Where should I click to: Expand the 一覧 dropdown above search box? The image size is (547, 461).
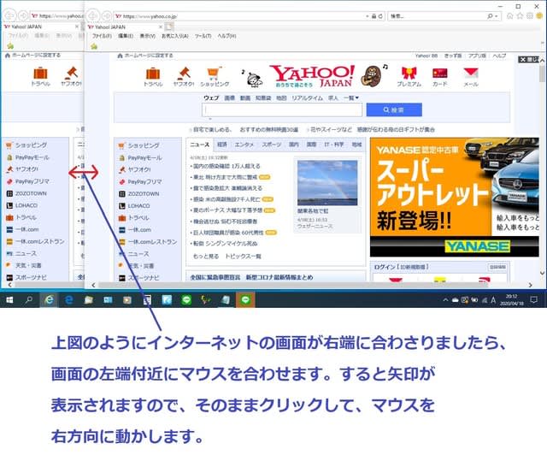[x=350, y=98]
